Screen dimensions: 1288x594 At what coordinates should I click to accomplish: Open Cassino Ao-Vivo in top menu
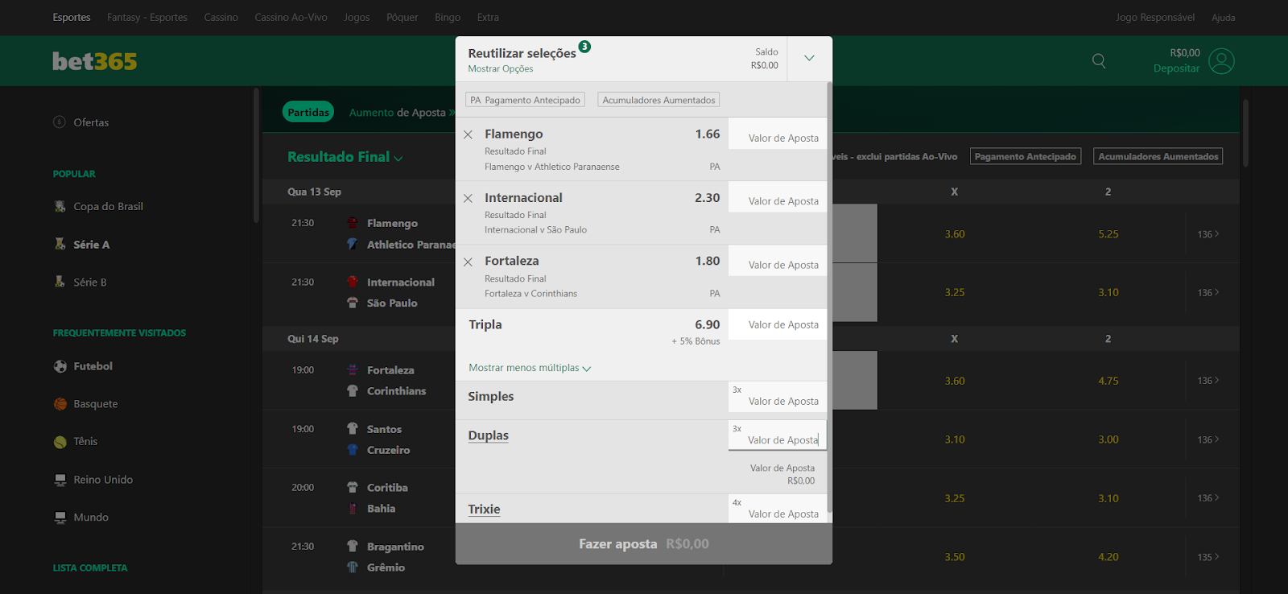[x=291, y=18]
